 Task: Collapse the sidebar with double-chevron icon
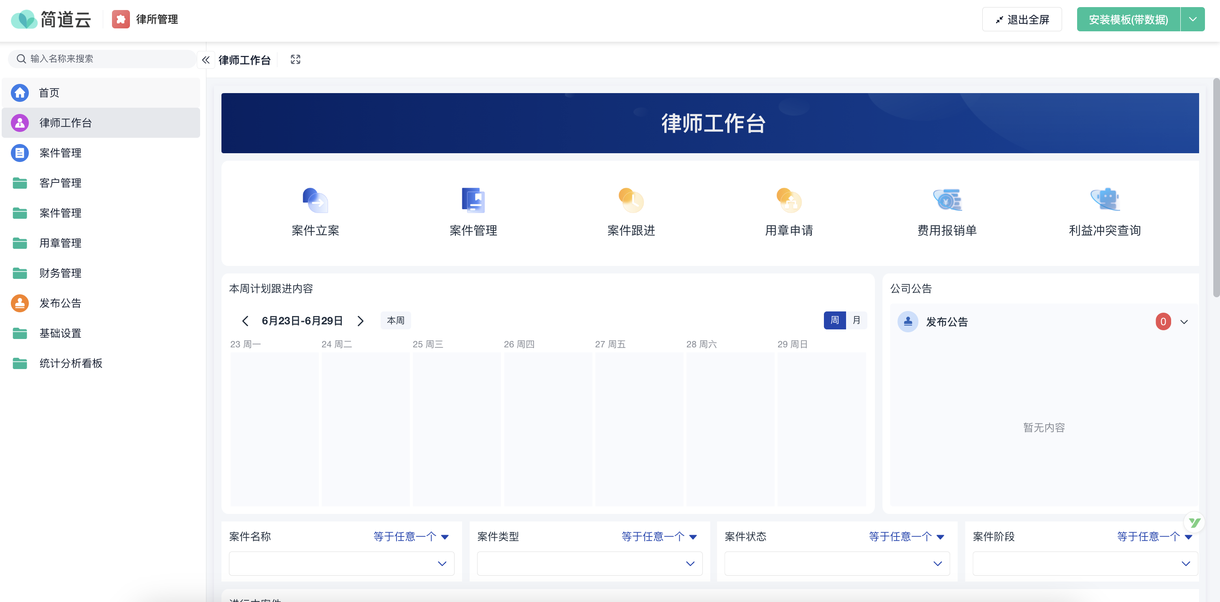pos(206,60)
